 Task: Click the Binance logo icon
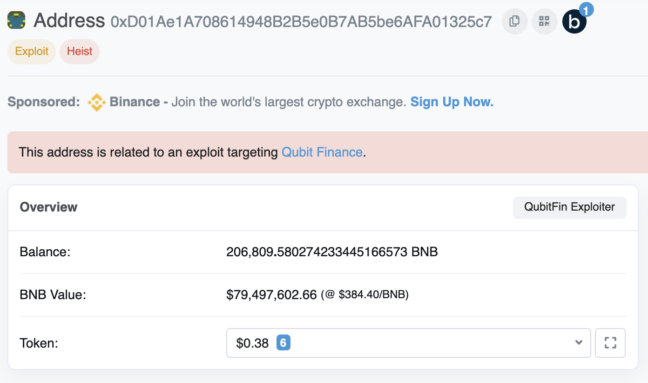[x=97, y=102]
